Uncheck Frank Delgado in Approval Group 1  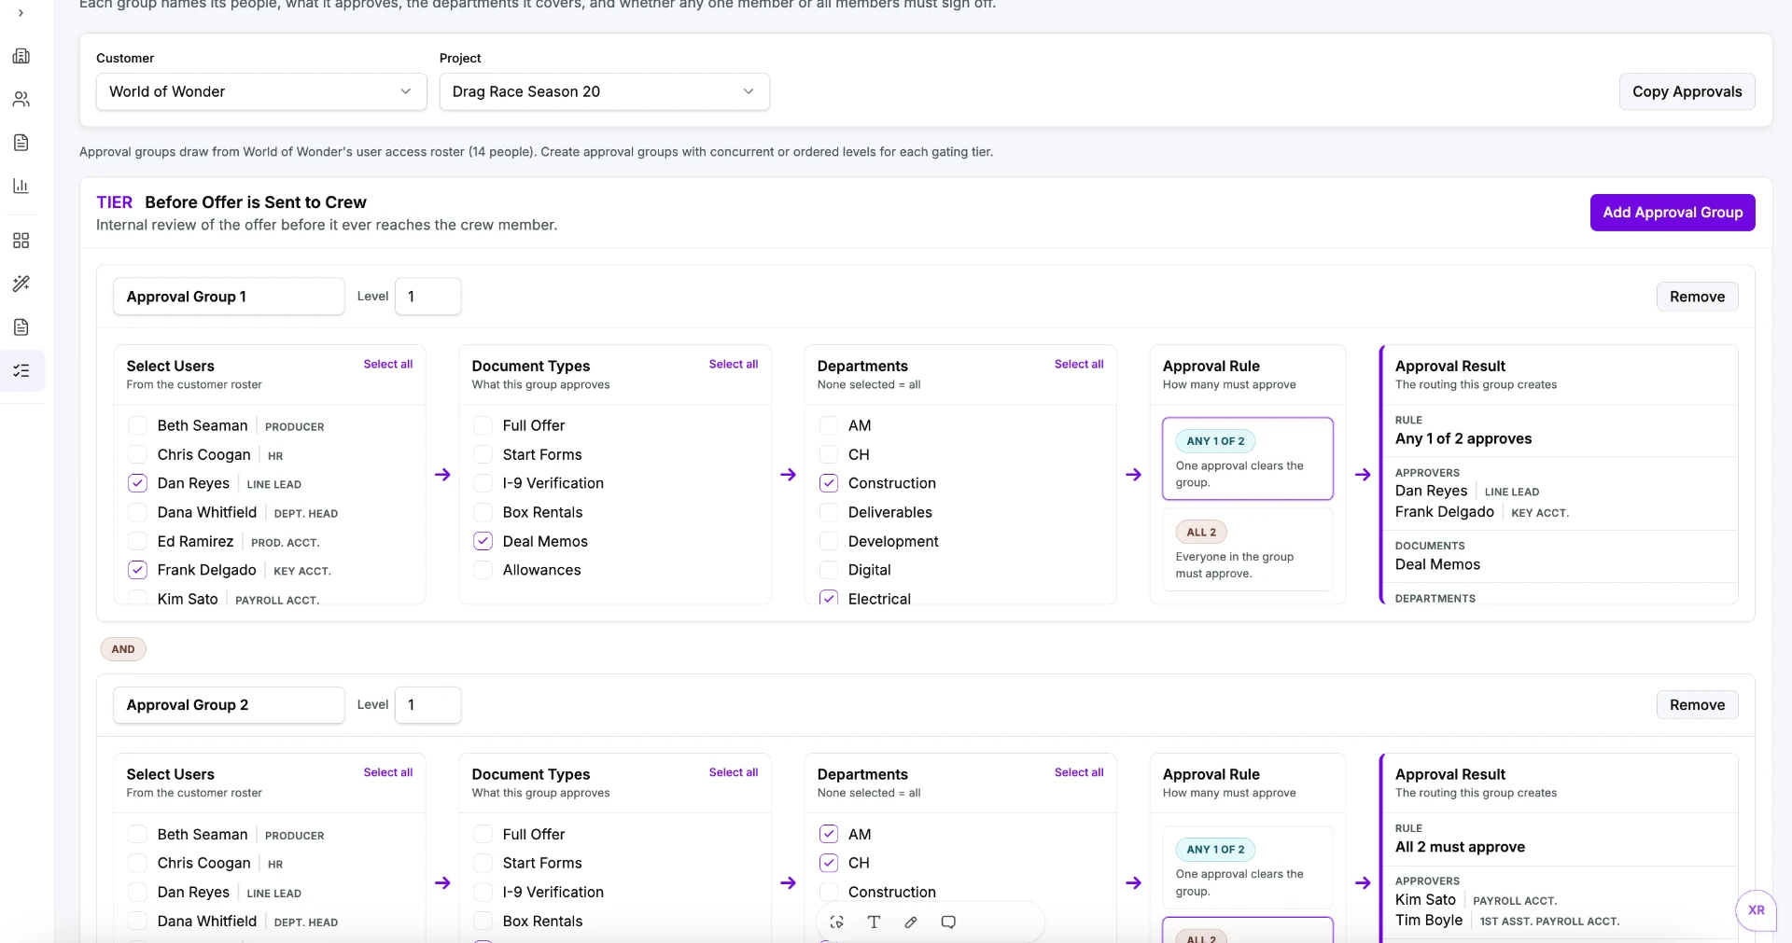137,570
